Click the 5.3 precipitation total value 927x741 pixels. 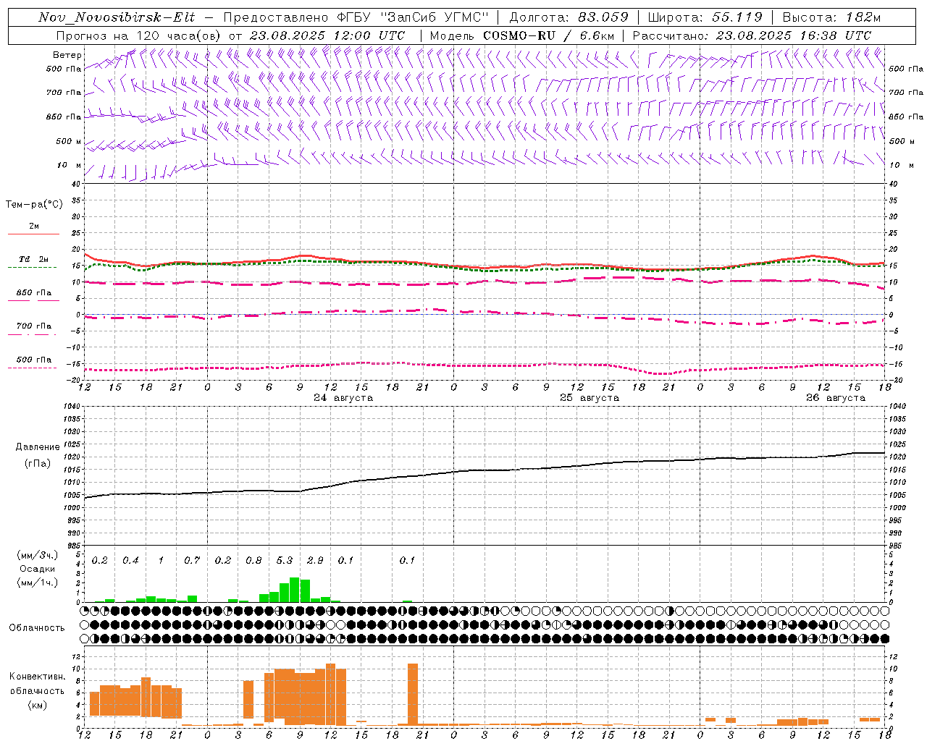[x=285, y=561]
